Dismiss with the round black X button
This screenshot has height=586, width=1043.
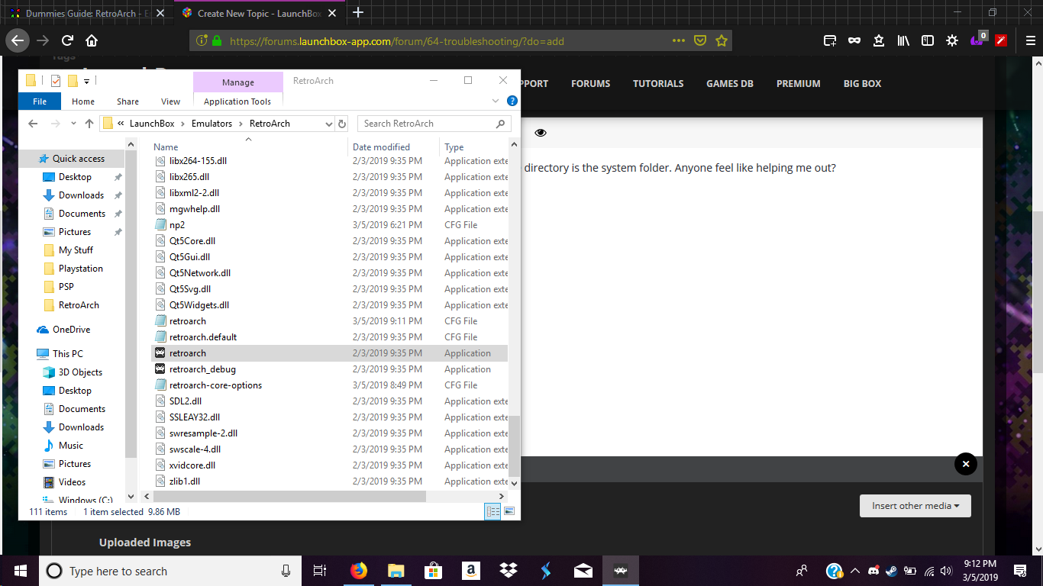966,464
